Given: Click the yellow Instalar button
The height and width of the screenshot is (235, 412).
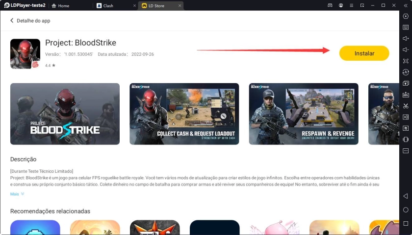Looking at the screenshot, I should click(x=364, y=53).
